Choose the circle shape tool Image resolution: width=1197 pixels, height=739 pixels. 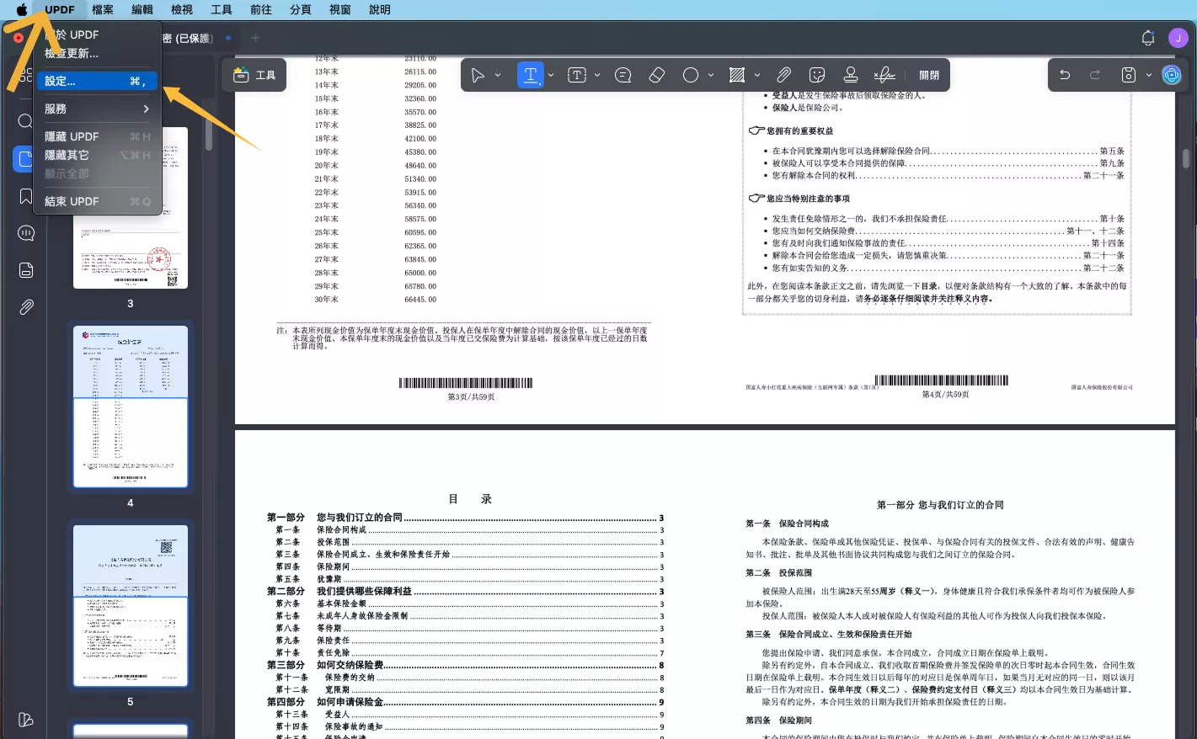(691, 75)
